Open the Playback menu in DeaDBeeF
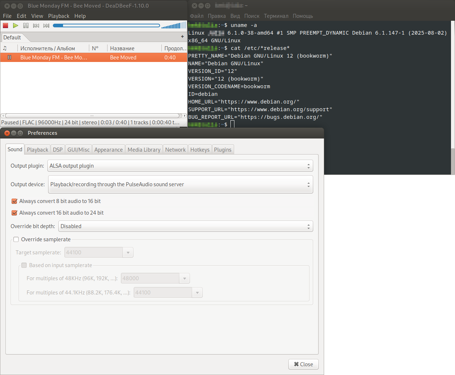 58,16
